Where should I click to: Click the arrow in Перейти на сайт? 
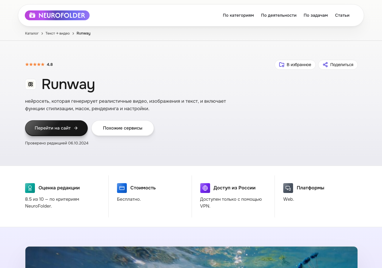pyautogui.click(x=76, y=128)
